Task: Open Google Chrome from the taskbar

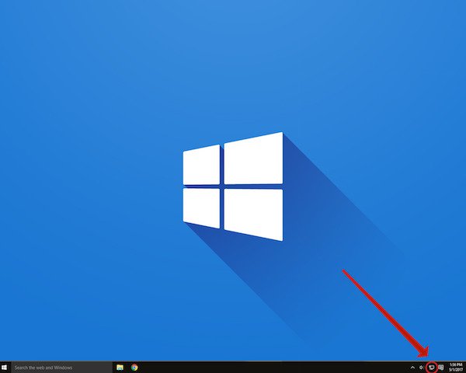Action: (x=134, y=368)
